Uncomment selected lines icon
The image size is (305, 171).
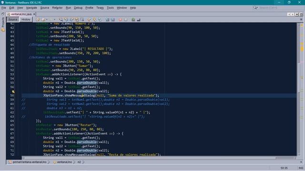(139, 19)
